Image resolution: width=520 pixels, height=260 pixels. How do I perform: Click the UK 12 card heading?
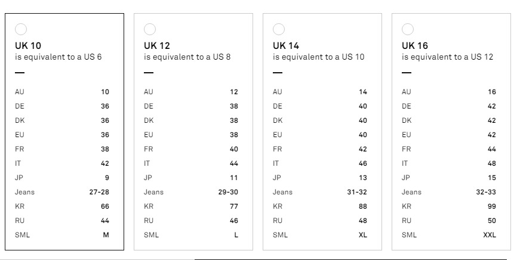point(157,45)
